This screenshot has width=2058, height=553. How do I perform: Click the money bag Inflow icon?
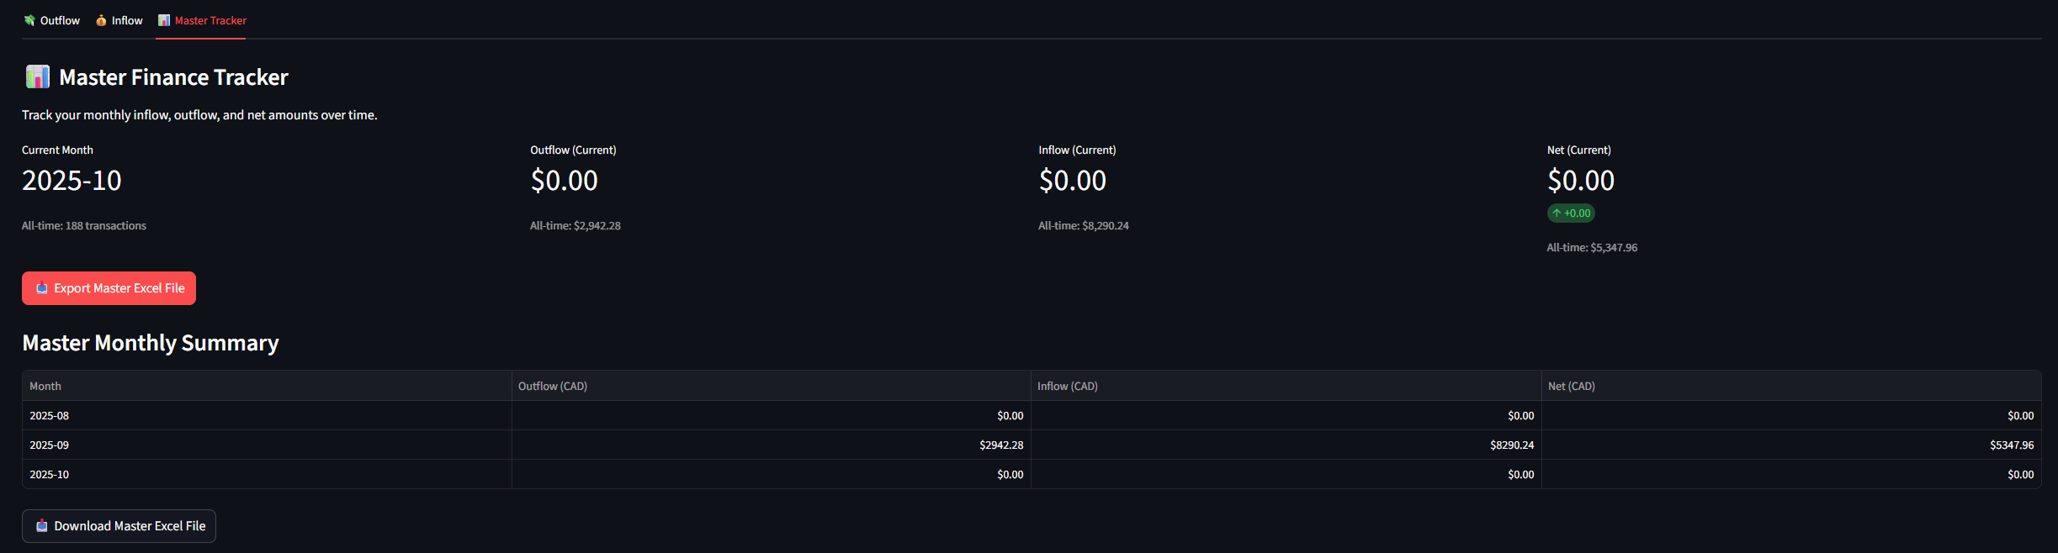tap(101, 20)
